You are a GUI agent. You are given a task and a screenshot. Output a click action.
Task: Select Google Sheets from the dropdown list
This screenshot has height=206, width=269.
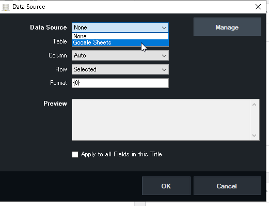[120, 42]
